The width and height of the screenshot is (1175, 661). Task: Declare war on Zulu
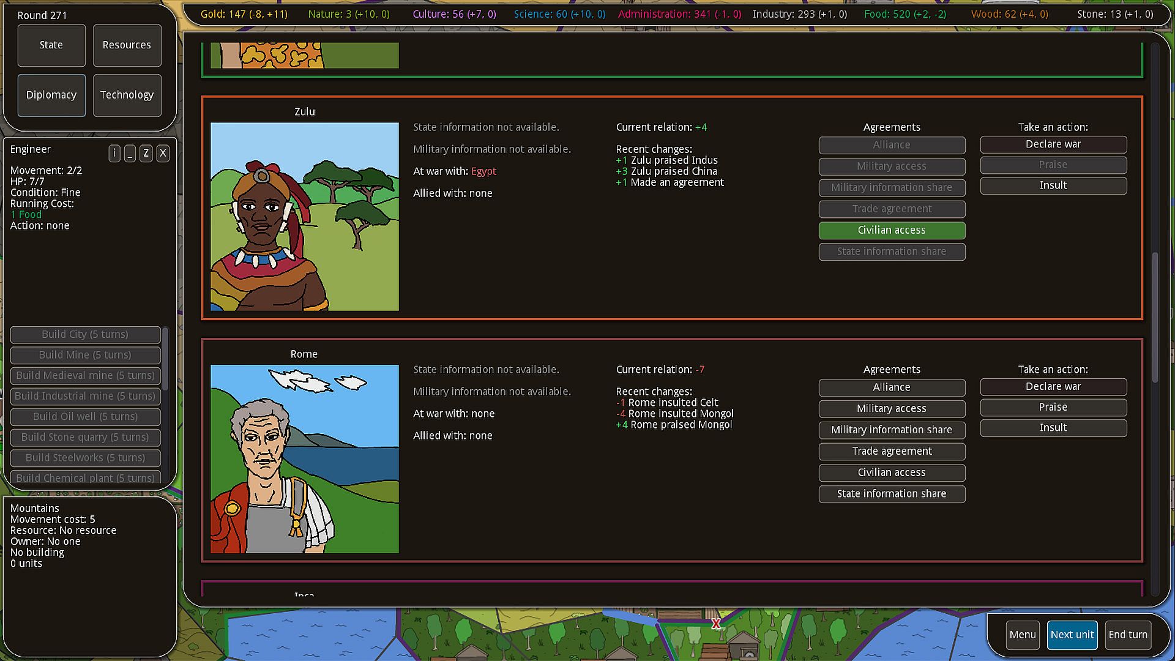pyautogui.click(x=1053, y=144)
